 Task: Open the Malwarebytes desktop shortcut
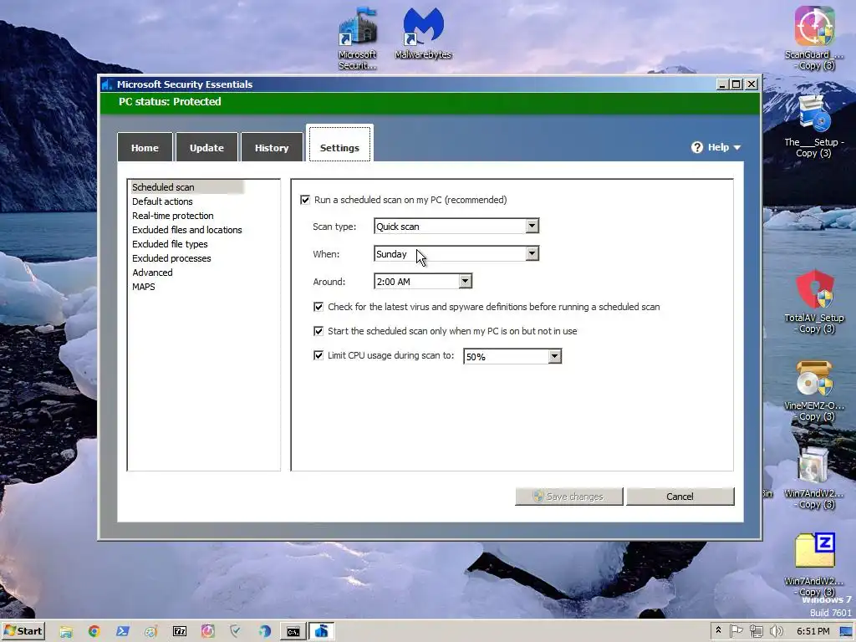[x=423, y=33]
